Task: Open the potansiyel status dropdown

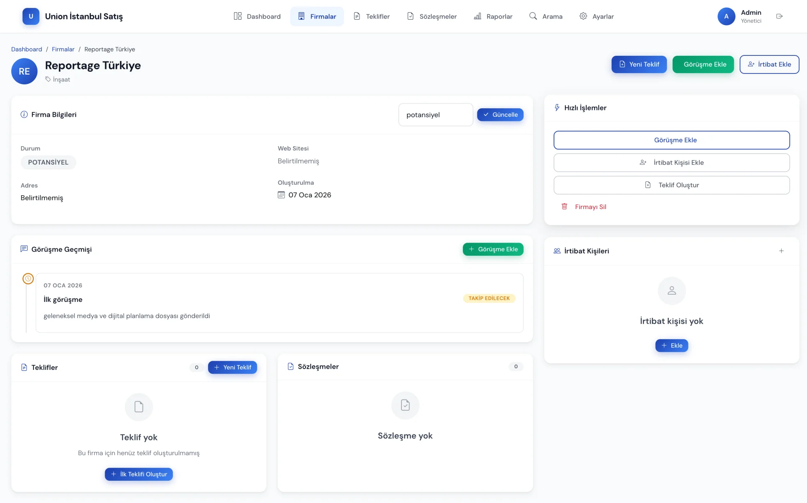Action: tap(435, 115)
